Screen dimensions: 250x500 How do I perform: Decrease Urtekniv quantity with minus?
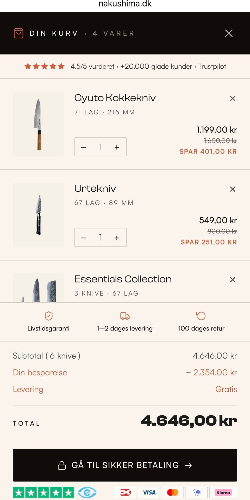pos(83,238)
